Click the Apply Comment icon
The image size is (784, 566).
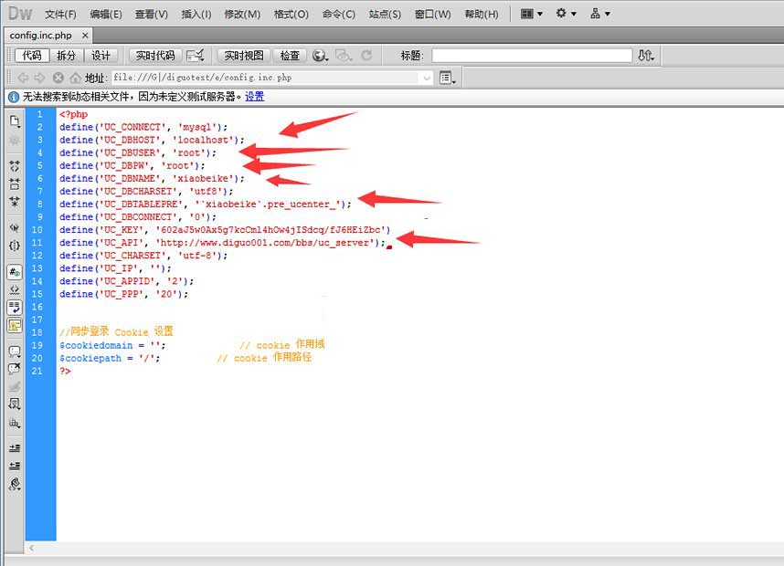coord(15,351)
